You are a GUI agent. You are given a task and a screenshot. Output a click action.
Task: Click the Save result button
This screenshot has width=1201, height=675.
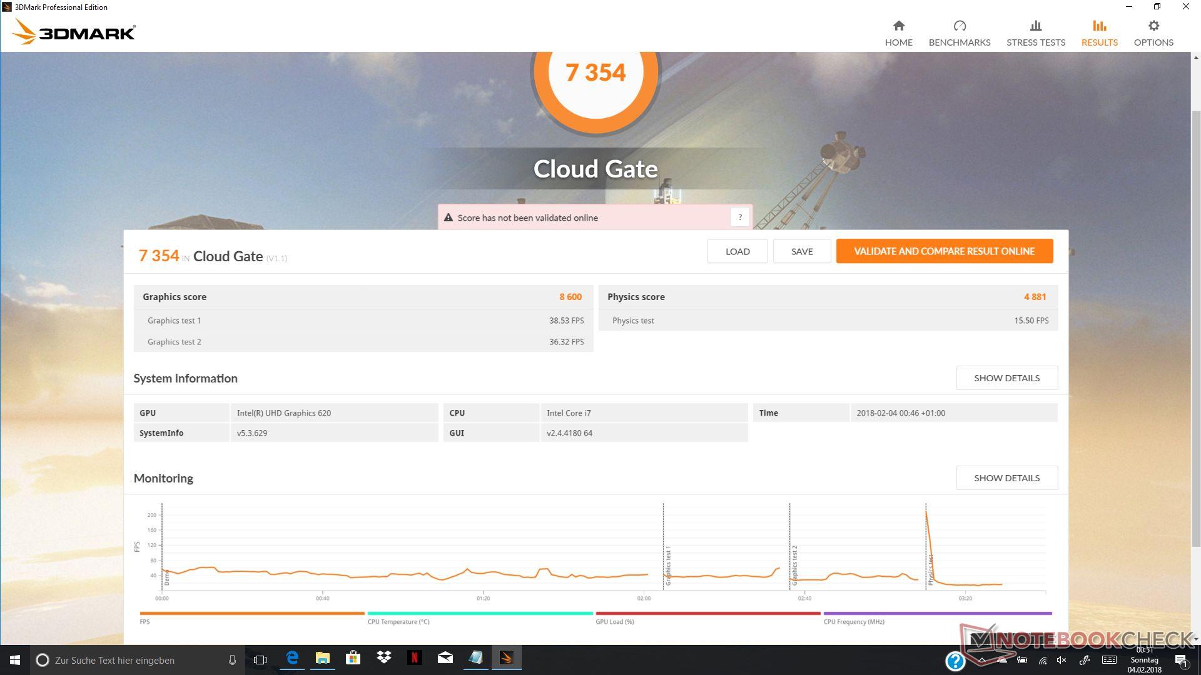[x=801, y=251]
